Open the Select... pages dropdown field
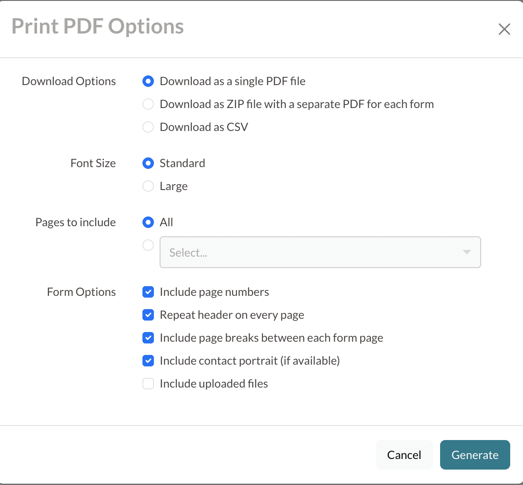Viewport: 523px width, 485px height. pyautogui.click(x=309, y=252)
